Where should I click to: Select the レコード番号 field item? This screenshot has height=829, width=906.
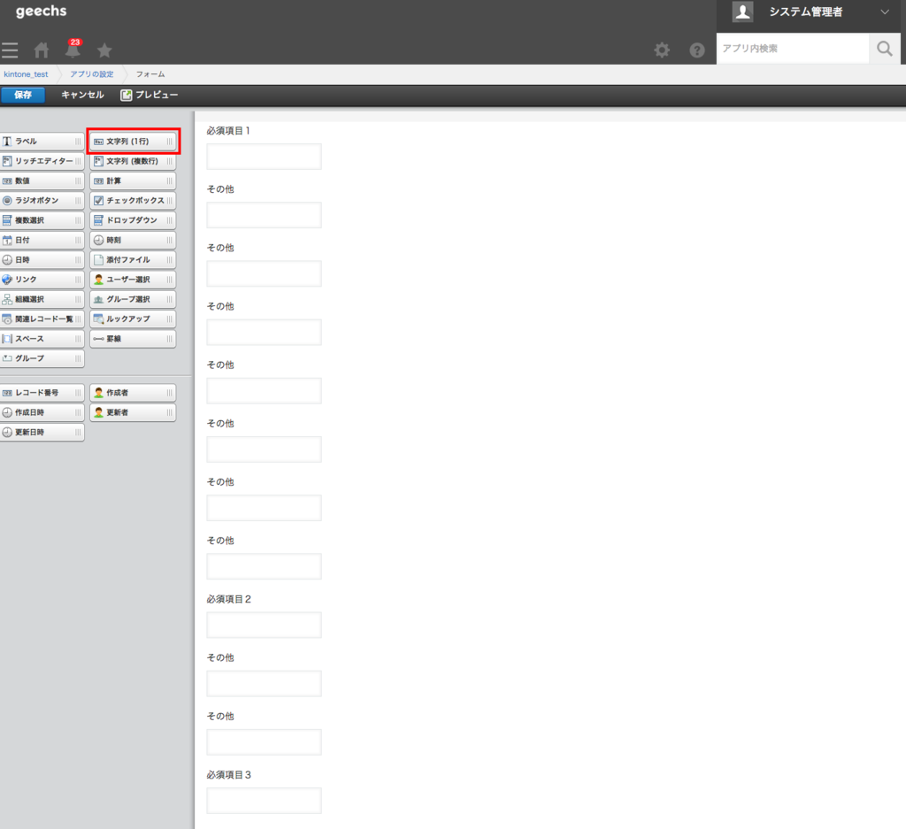(x=42, y=393)
